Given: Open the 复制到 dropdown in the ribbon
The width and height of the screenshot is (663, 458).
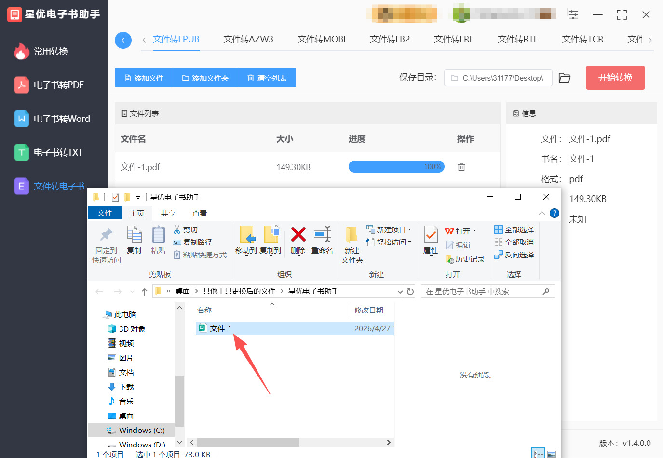Looking at the screenshot, I should coord(271,256).
